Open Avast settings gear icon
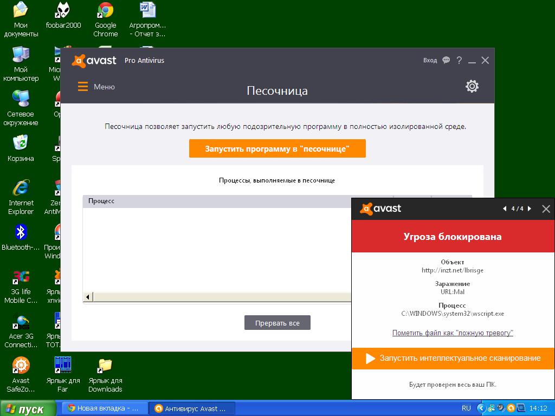Image resolution: width=555 pixels, height=416 pixels. click(x=472, y=86)
